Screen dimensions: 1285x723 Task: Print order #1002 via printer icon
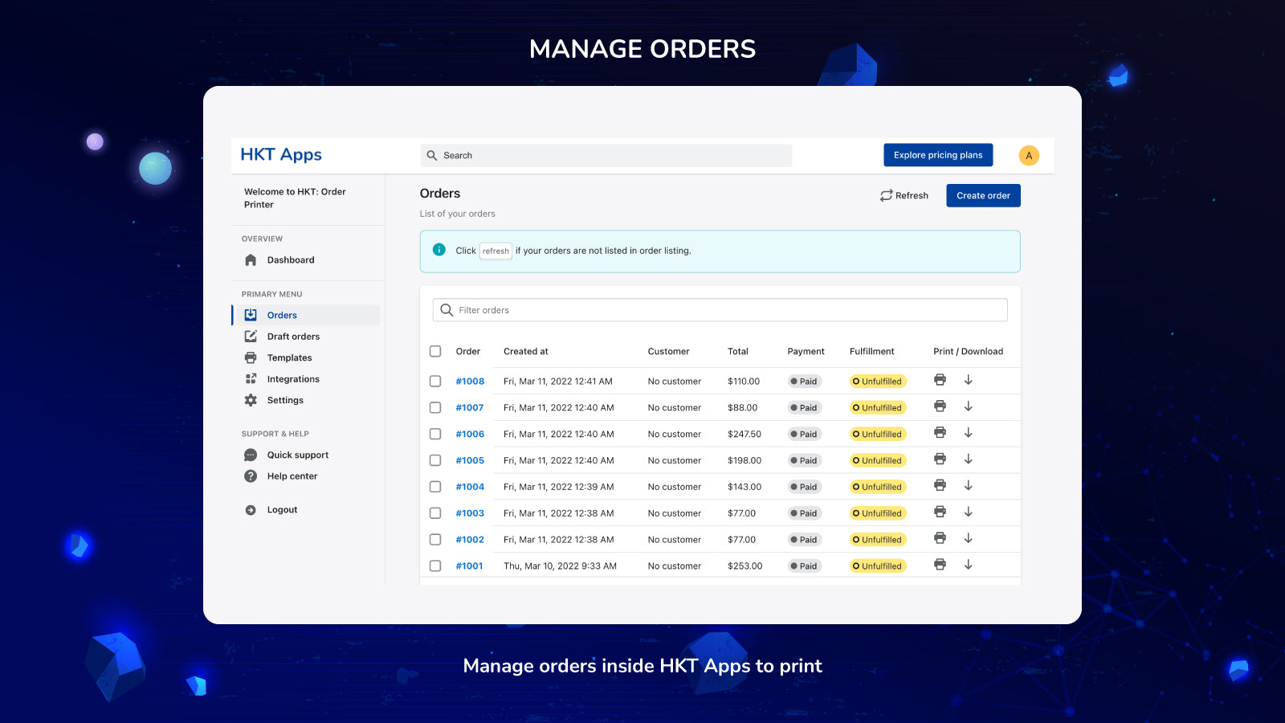940,538
